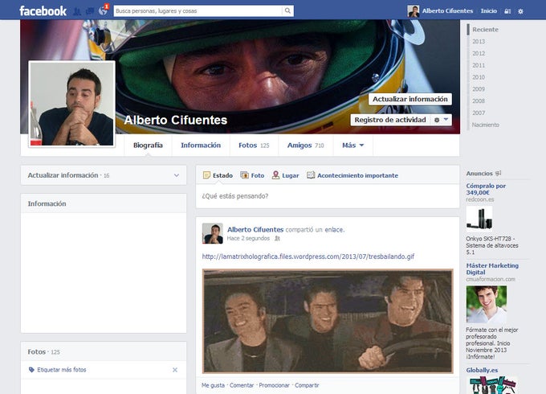The image size is (546, 394).
Task: Click the Lugar pin icon
Action: click(275, 175)
